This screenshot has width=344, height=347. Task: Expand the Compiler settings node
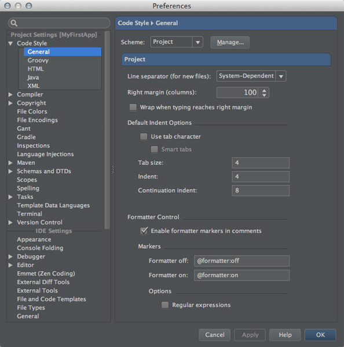point(10,94)
